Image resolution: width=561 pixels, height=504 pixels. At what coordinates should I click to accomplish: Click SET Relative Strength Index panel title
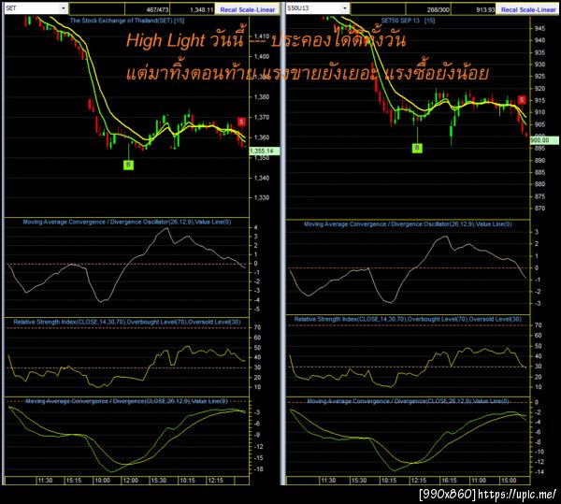pos(127,322)
